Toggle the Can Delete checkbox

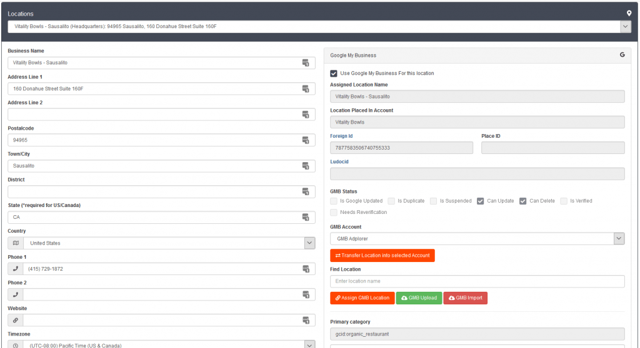[x=522, y=201]
